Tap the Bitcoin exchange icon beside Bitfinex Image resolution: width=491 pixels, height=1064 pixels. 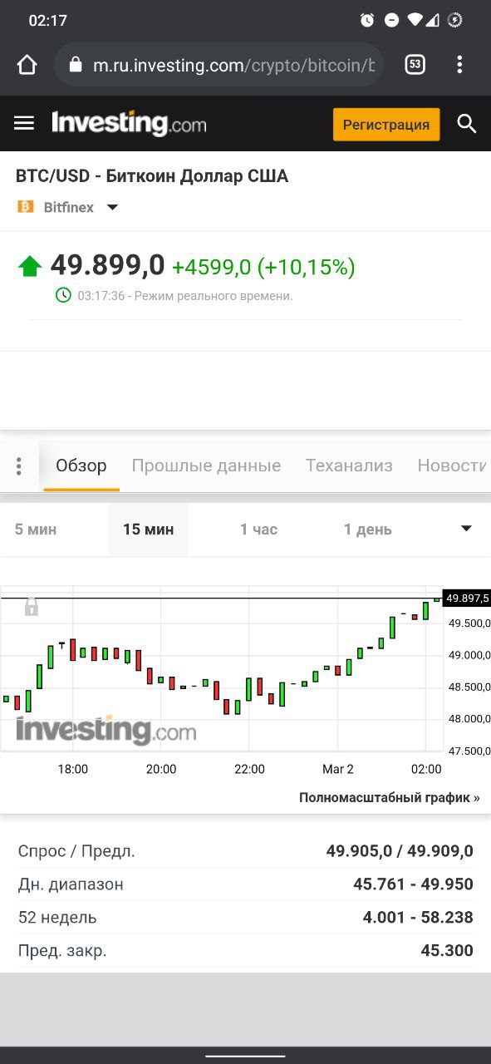26,207
